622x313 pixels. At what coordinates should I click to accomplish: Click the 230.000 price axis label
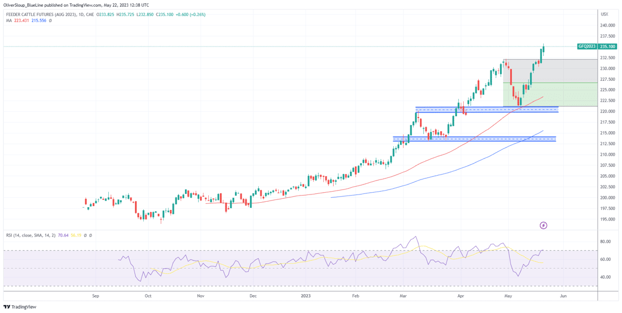click(x=608, y=69)
